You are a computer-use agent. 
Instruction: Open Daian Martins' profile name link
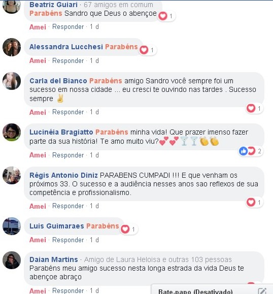coord(54,259)
